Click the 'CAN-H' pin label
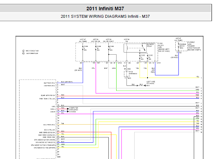220x159 pixels. (53, 112)
